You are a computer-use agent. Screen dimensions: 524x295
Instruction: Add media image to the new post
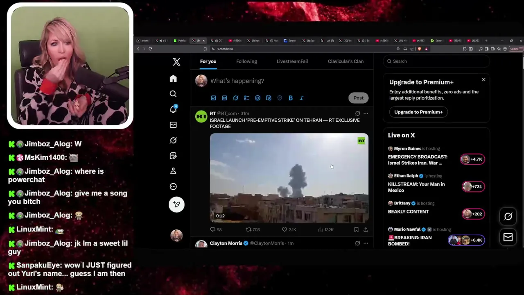(213, 98)
